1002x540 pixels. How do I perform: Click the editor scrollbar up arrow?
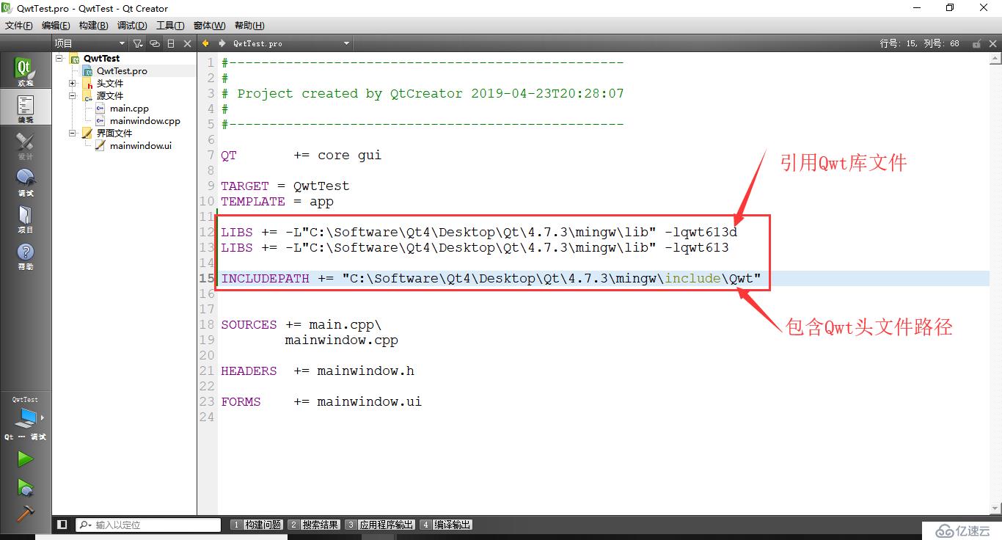pos(995,58)
